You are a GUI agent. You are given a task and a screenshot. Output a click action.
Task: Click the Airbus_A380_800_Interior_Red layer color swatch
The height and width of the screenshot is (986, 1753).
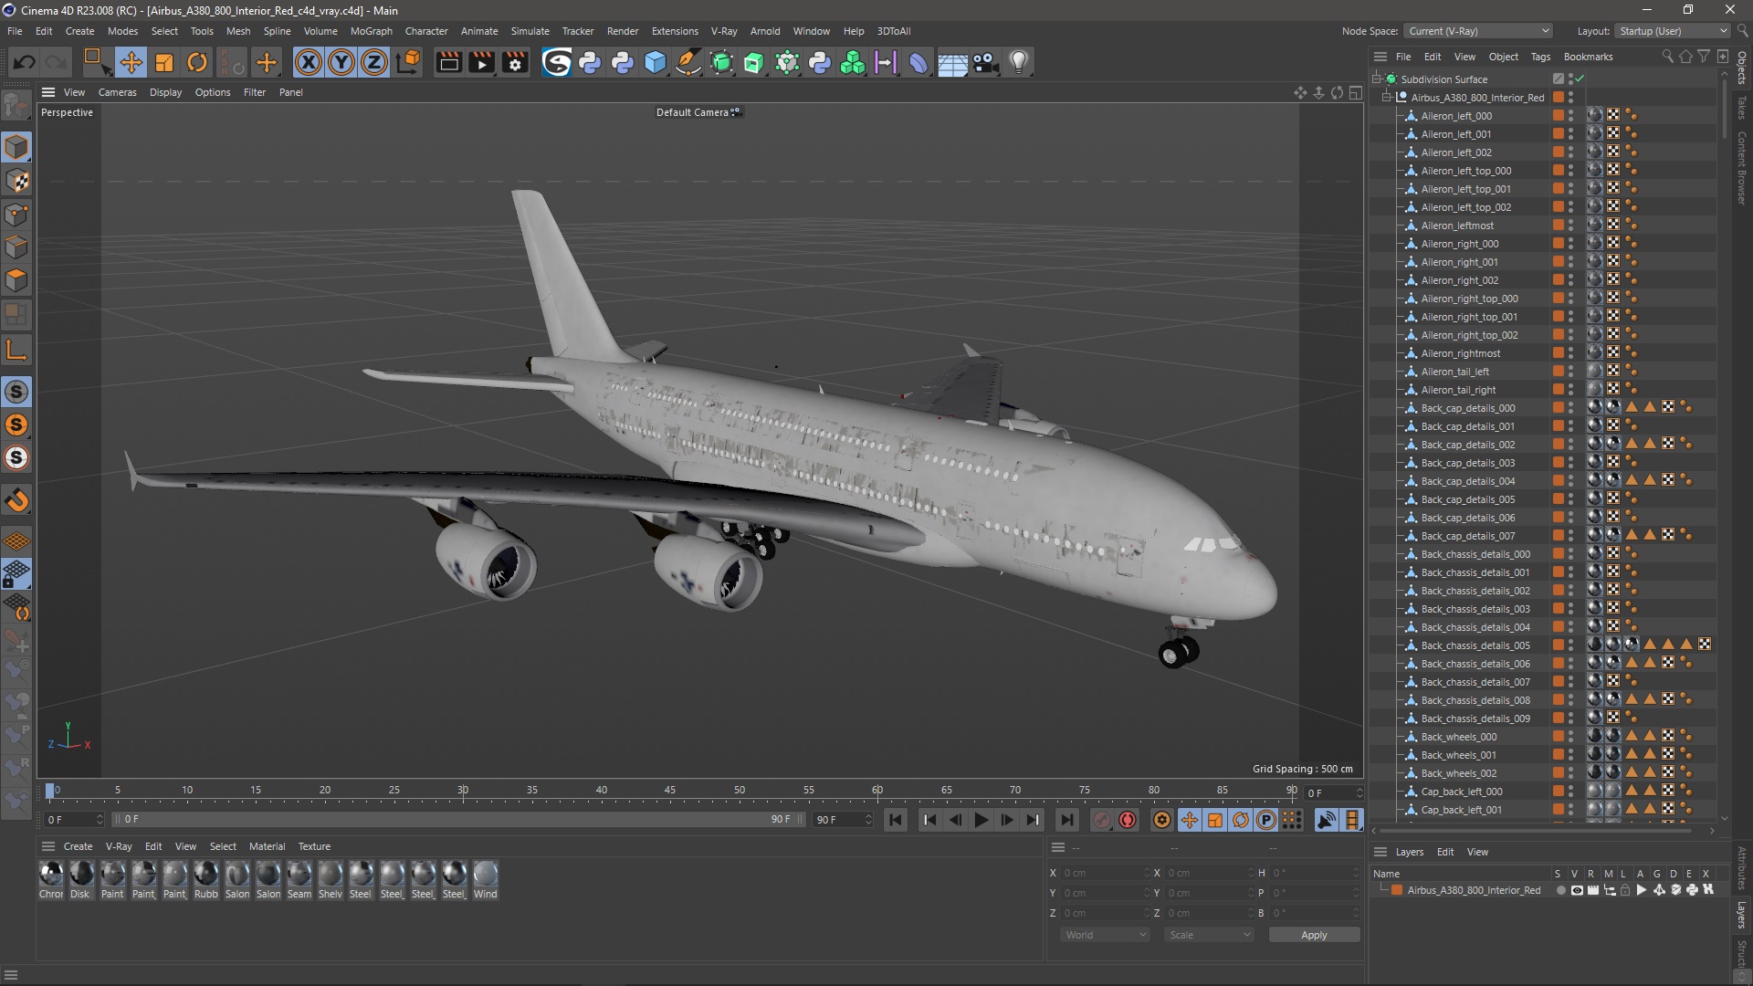coord(1397,890)
